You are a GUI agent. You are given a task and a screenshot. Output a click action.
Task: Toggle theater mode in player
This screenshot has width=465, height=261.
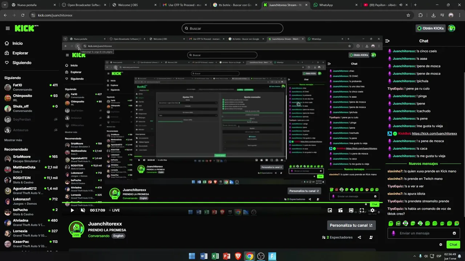(351, 210)
